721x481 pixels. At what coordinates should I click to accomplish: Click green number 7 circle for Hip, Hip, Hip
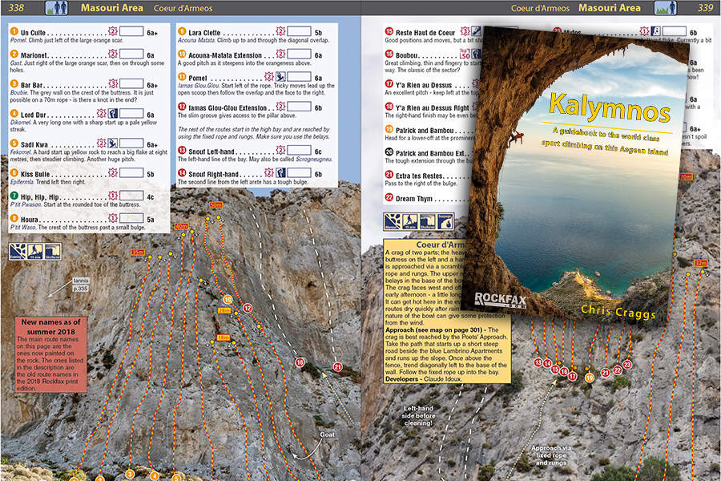click(14, 196)
